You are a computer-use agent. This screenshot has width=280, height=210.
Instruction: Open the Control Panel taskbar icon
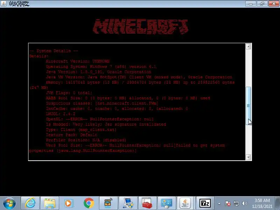(167, 203)
